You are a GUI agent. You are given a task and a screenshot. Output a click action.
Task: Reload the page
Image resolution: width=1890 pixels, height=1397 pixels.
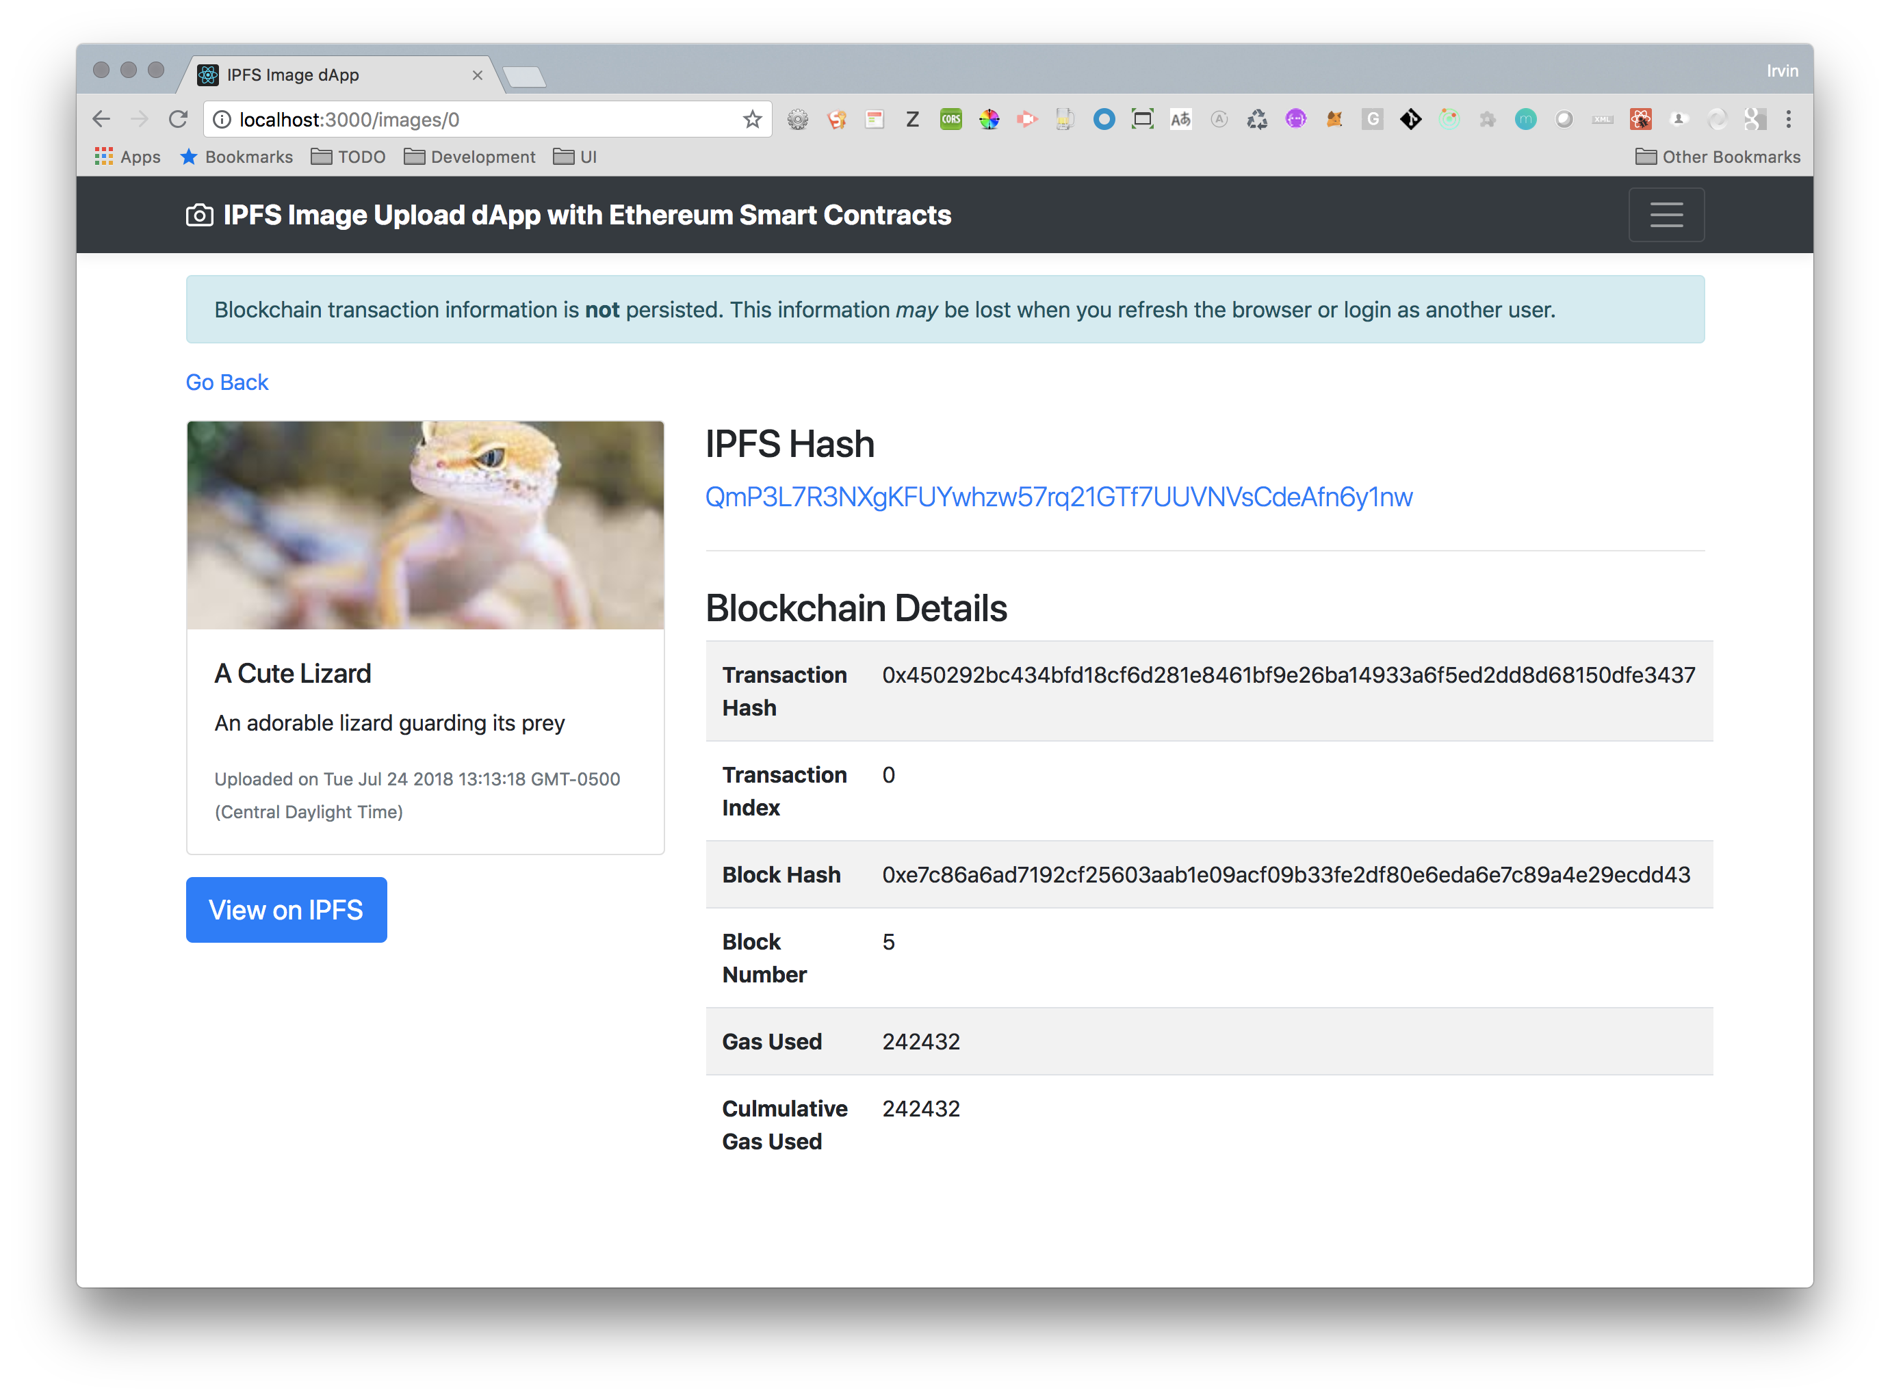pos(178,119)
